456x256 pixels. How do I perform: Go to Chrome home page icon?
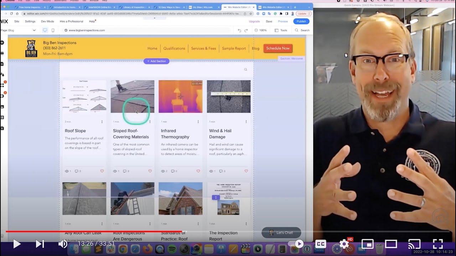(17, 14)
